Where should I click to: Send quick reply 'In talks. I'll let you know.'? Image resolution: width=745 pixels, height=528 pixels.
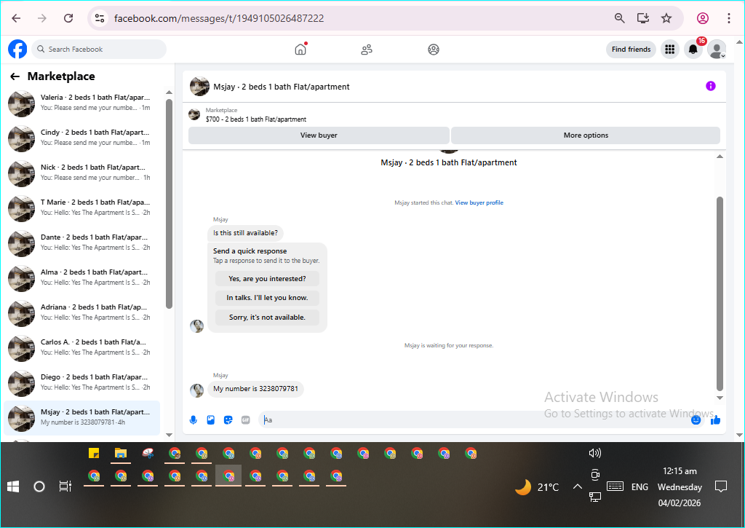(267, 298)
